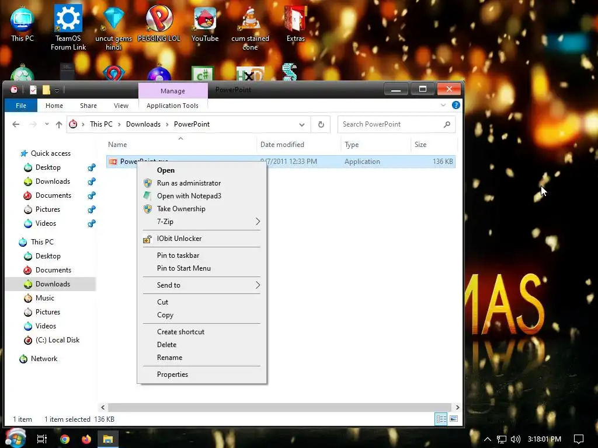Choose Take Ownership in context menu
Screen dimensions: 598x448
201,209
